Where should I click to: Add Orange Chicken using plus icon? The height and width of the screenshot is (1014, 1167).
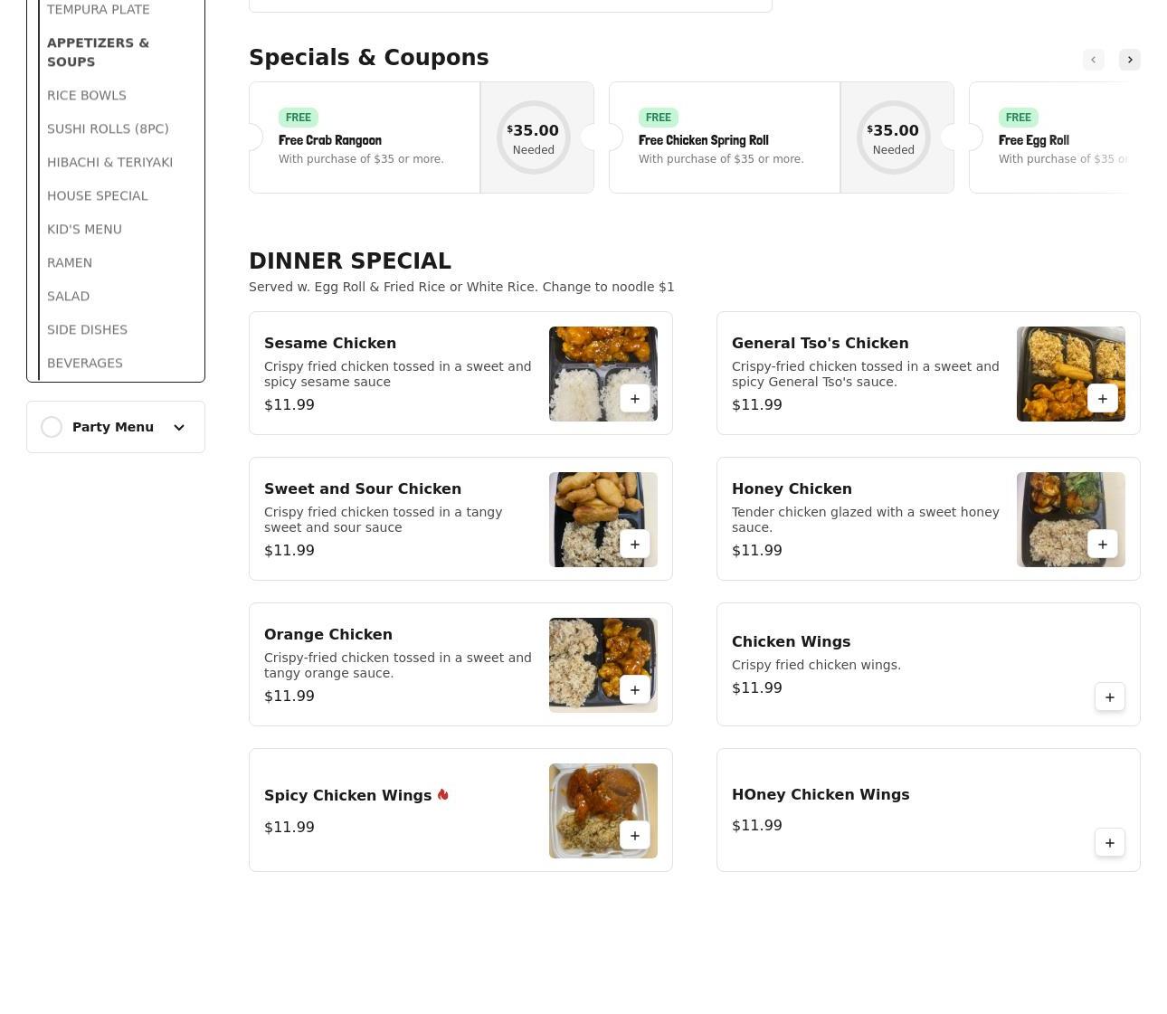(635, 690)
